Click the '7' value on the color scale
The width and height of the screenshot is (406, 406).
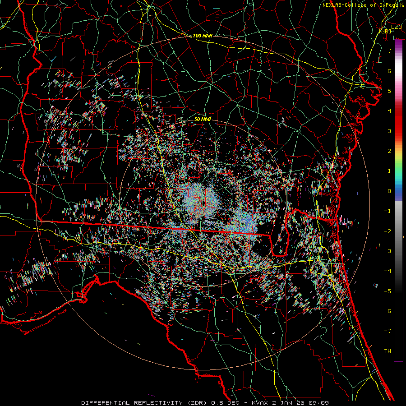[x=389, y=51]
